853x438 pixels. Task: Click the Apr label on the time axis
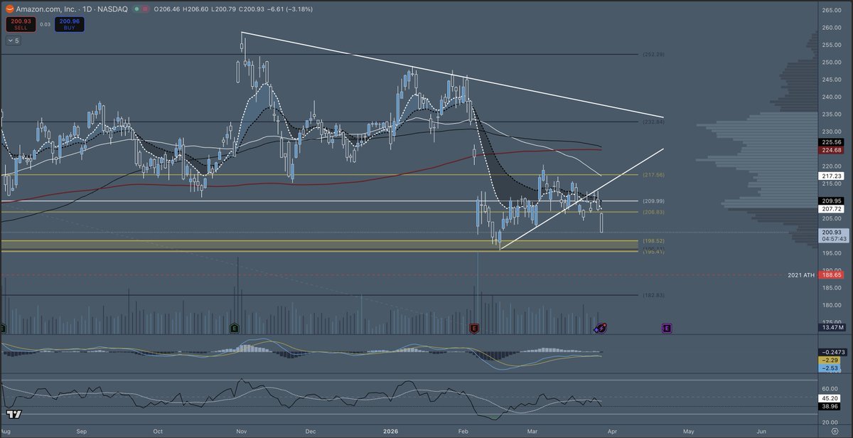click(612, 431)
